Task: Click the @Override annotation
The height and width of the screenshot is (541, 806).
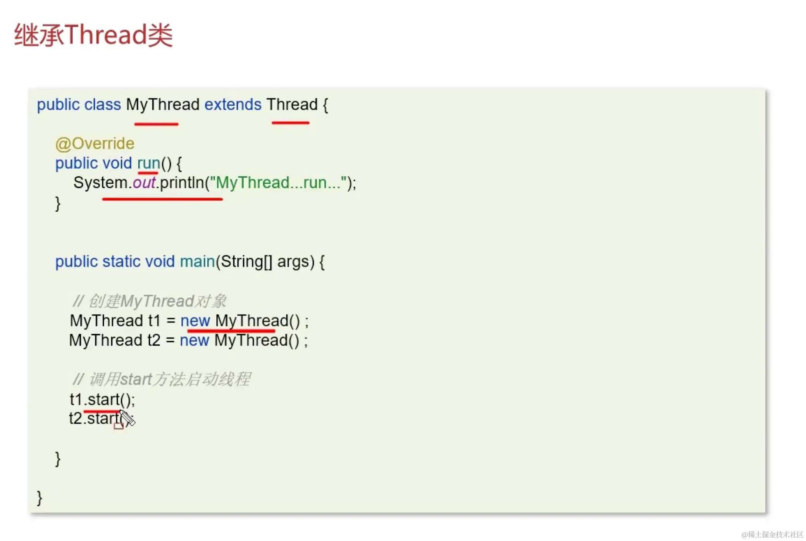Action: (x=95, y=143)
